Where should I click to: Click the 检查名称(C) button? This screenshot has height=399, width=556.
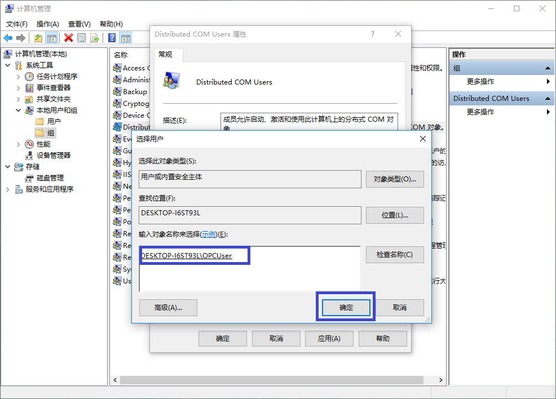coord(395,255)
